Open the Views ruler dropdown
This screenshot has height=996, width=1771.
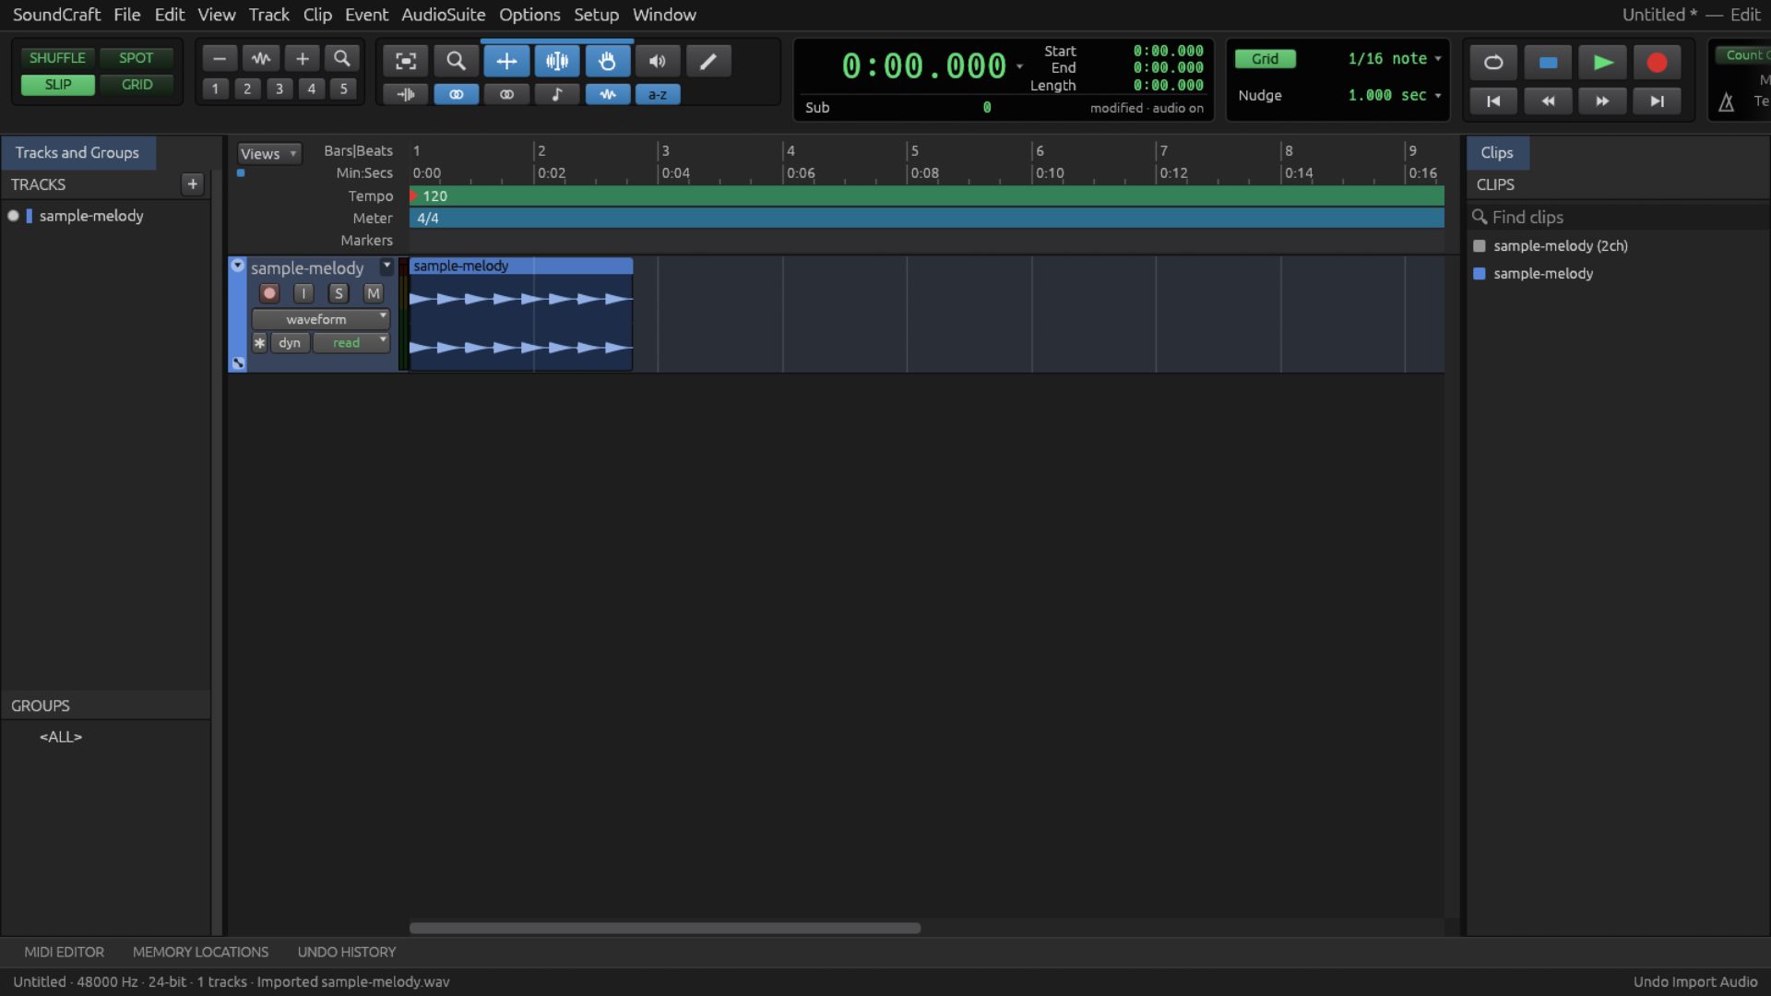click(268, 153)
